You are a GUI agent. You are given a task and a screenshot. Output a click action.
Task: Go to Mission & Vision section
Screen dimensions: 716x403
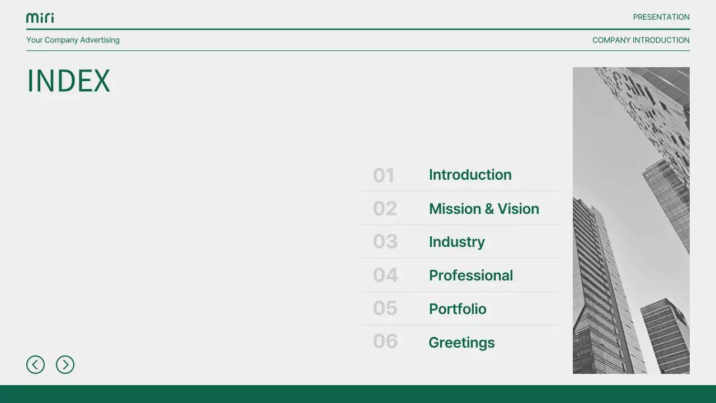[484, 209]
